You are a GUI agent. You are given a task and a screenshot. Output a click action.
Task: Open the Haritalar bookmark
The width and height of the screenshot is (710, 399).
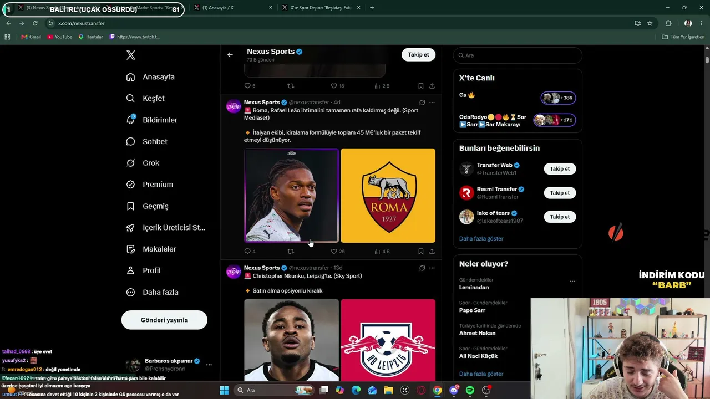coord(90,37)
